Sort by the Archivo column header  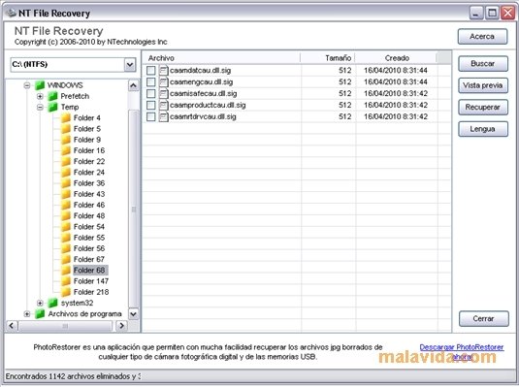tap(222, 58)
